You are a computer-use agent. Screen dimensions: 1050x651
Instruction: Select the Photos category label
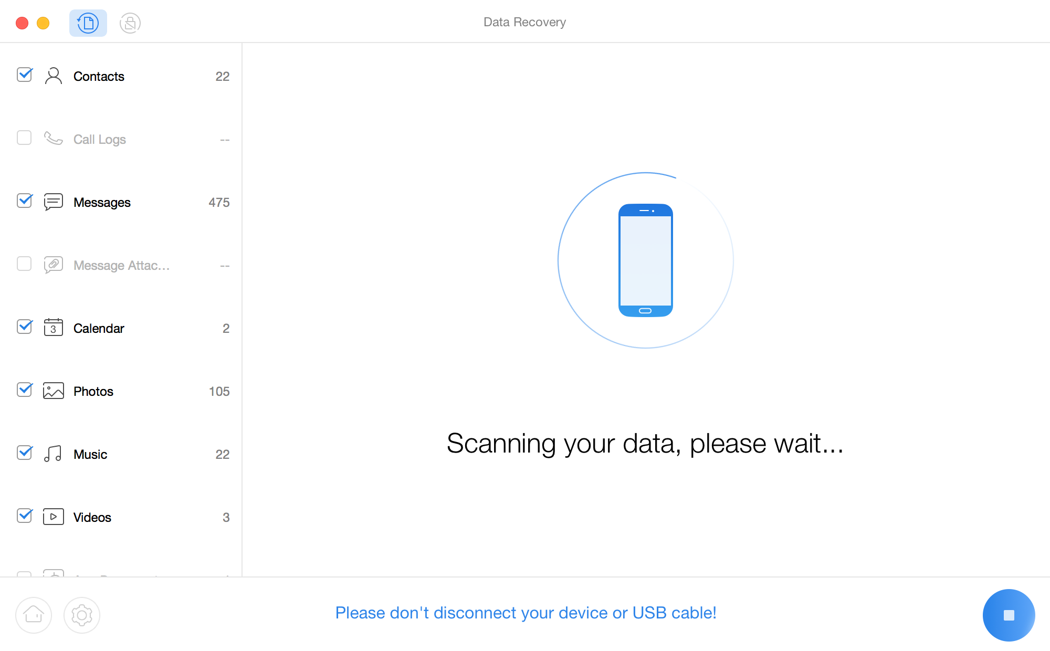[x=93, y=392]
